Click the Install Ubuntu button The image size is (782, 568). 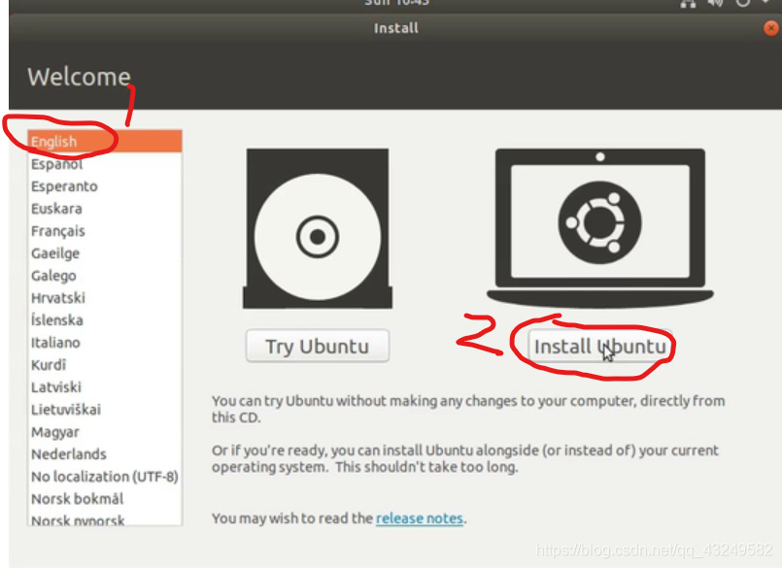[x=600, y=346]
